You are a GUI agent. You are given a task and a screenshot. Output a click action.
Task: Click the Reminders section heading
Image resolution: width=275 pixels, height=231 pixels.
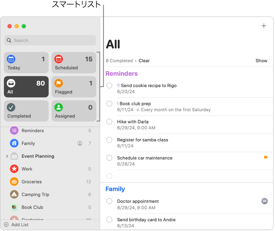coord(122,74)
